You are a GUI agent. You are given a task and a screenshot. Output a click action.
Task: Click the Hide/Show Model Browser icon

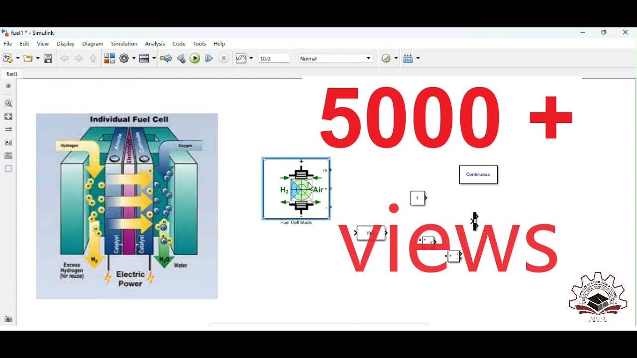click(x=8, y=86)
